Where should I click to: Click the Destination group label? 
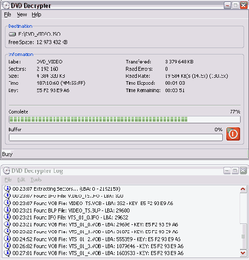click(x=20, y=26)
